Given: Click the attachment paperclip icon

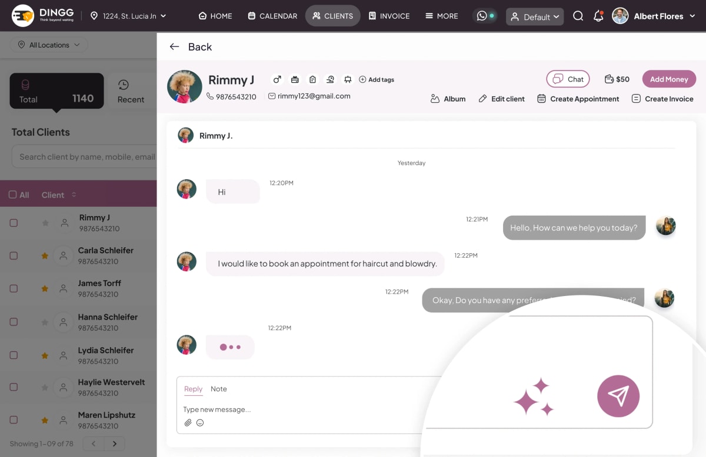Looking at the screenshot, I should click(x=188, y=422).
